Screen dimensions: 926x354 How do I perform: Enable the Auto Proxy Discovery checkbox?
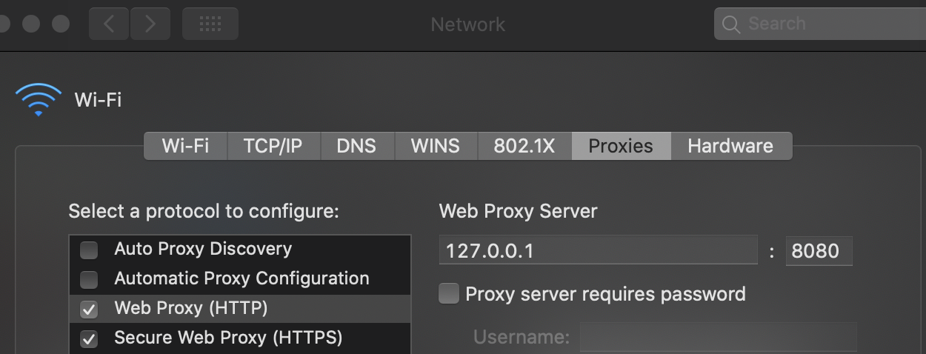pos(89,250)
